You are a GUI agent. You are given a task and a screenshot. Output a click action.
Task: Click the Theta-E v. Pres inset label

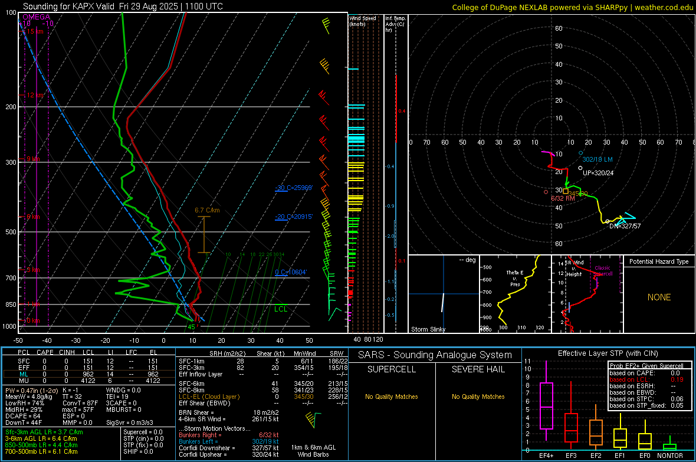pyautogui.click(x=515, y=278)
